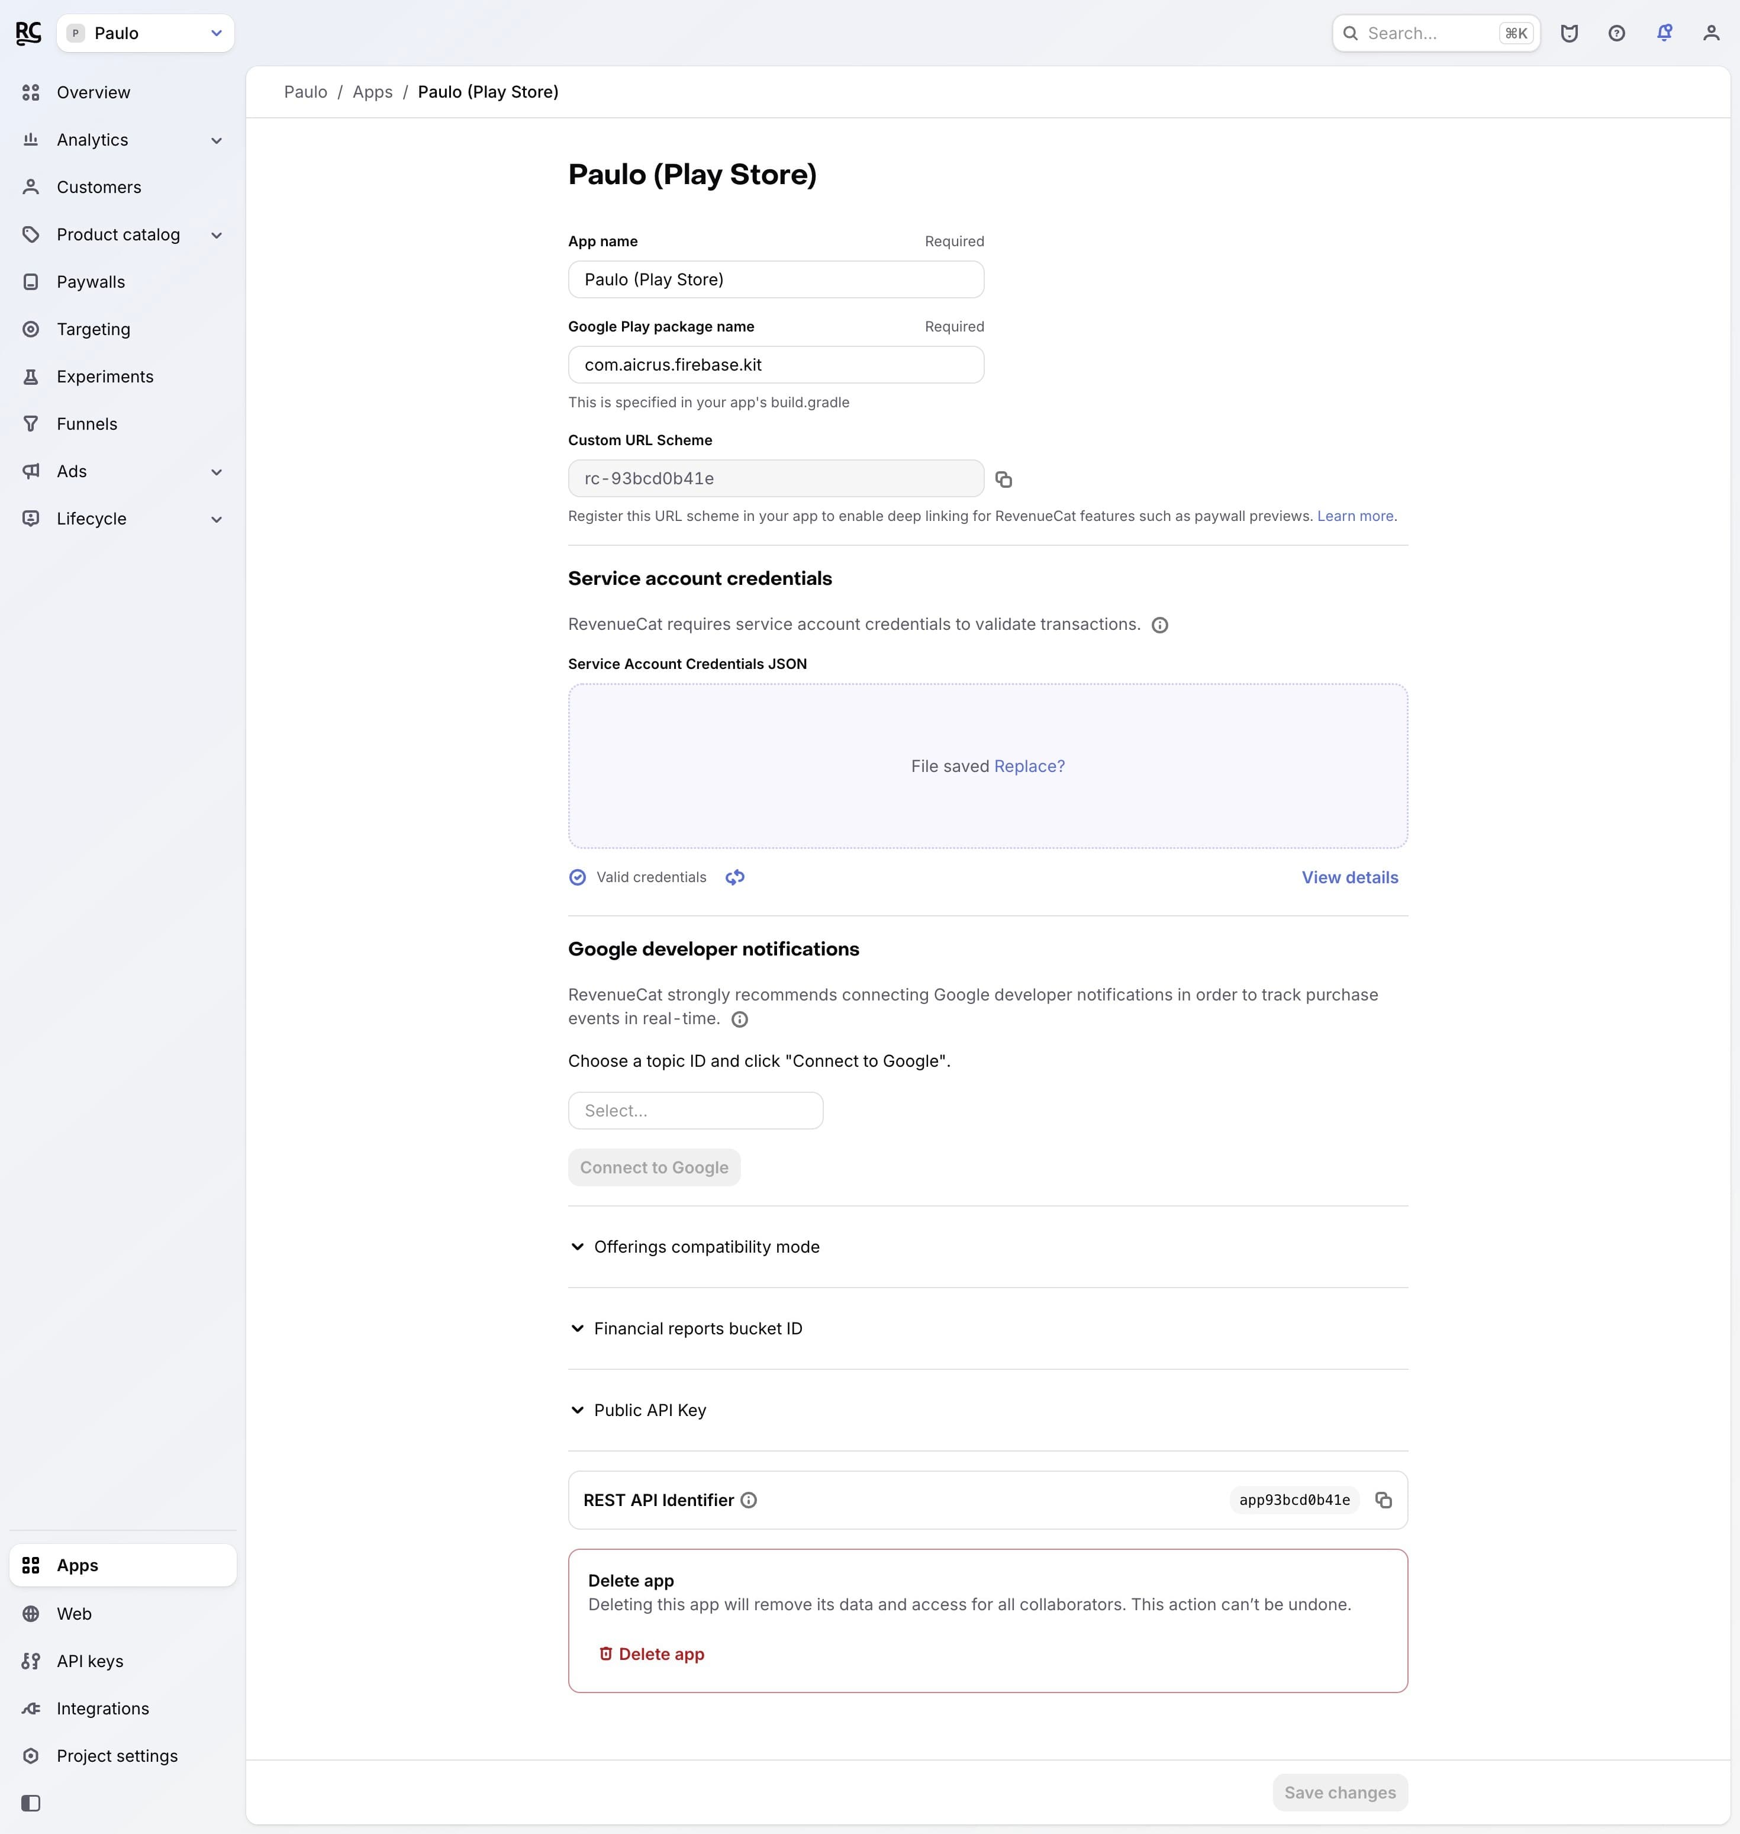Click the Funnels filter icon
1740x1834 pixels.
coord(31,424)
